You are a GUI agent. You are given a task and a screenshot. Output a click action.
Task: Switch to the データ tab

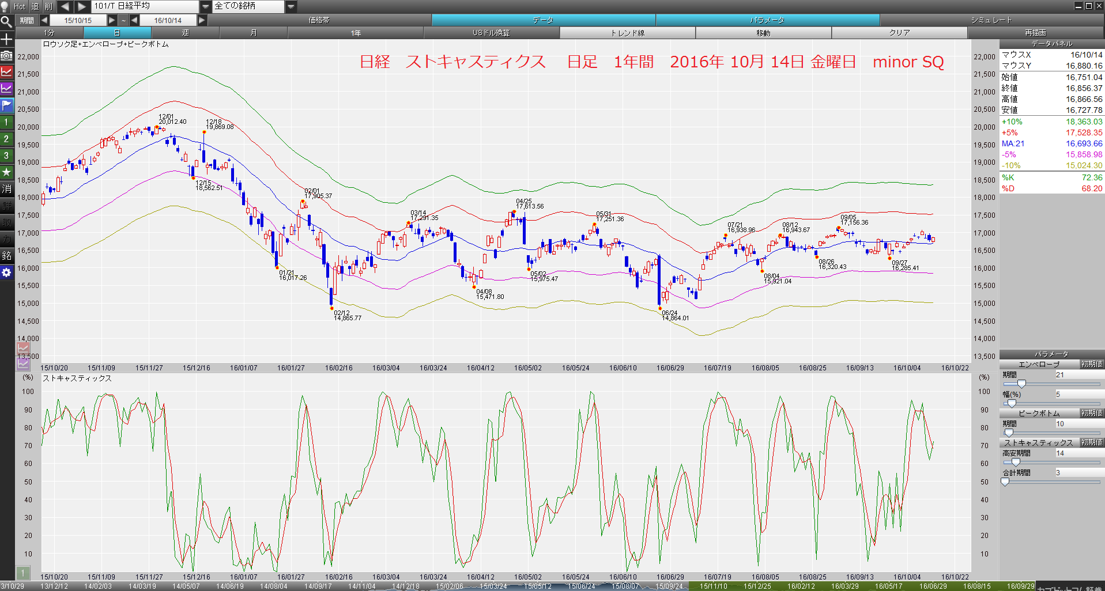click(x=544, y=20)
